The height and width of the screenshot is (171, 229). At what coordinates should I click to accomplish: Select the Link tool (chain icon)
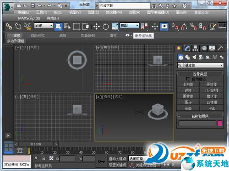click(x=9, y=26)
